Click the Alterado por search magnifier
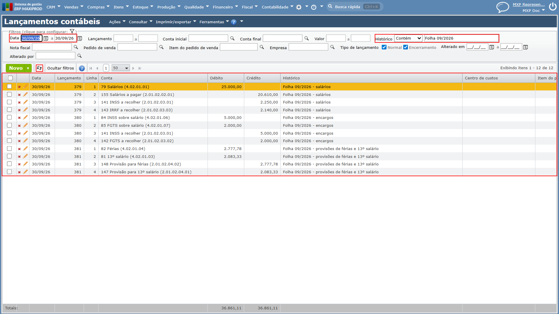The width and height of the screenshot is (559, 314). click(79, 56)
